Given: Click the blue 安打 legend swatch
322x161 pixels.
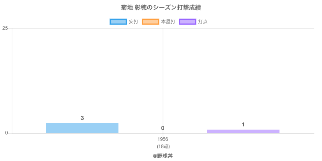Looking at the screenshot, I should tap(118, 22).
